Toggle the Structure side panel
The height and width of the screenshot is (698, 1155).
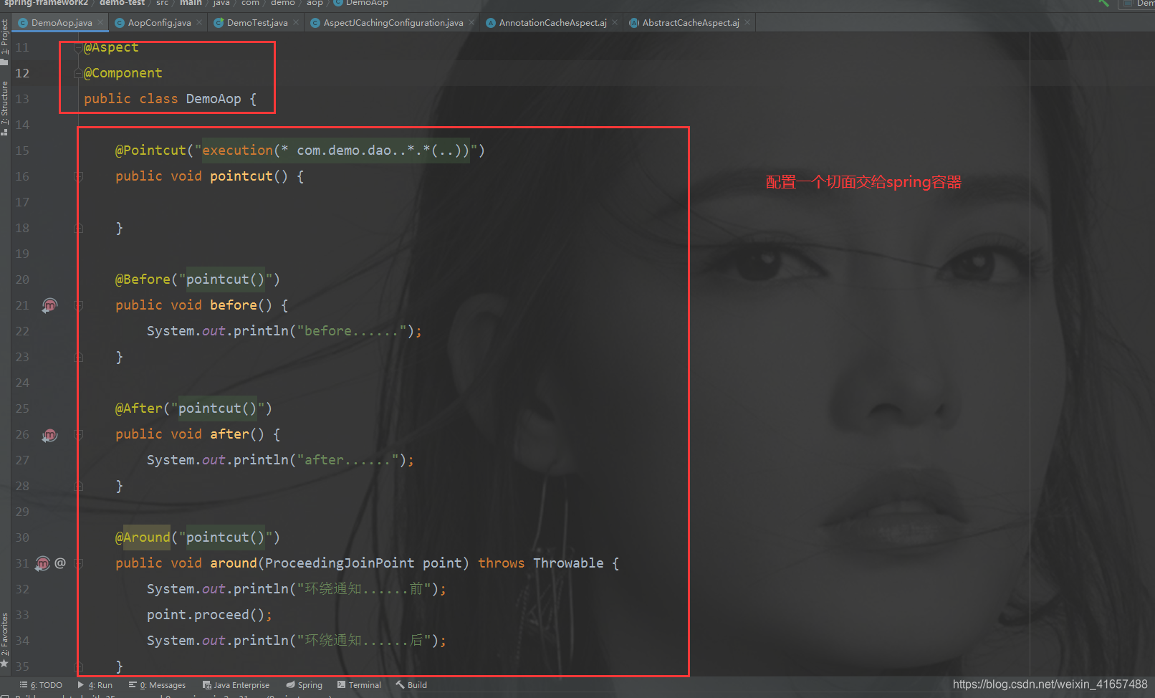click(4, 108)
